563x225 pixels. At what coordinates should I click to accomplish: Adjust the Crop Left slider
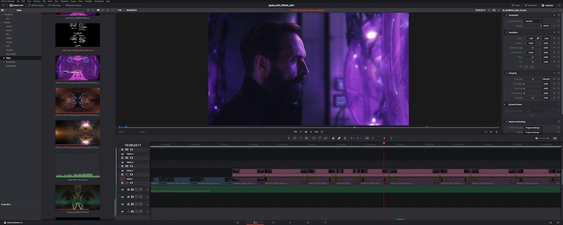pos(532,79)
